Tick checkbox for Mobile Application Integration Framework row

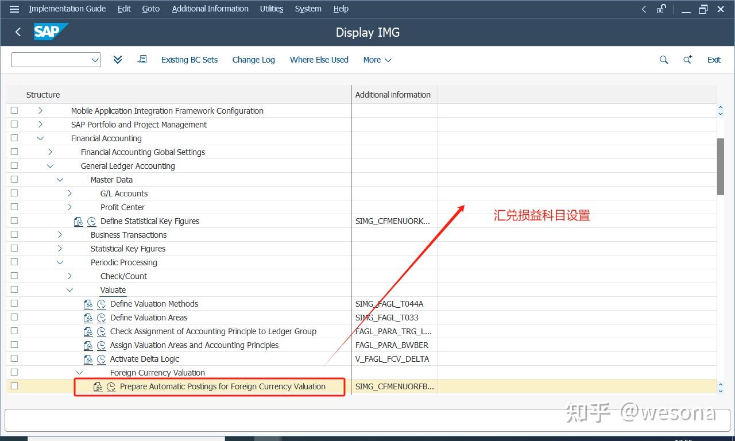[14, 110]
